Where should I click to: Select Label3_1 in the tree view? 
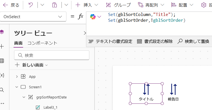coord(50,108)
